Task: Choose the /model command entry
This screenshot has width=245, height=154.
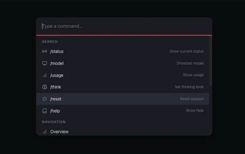Action: [57, 63]
